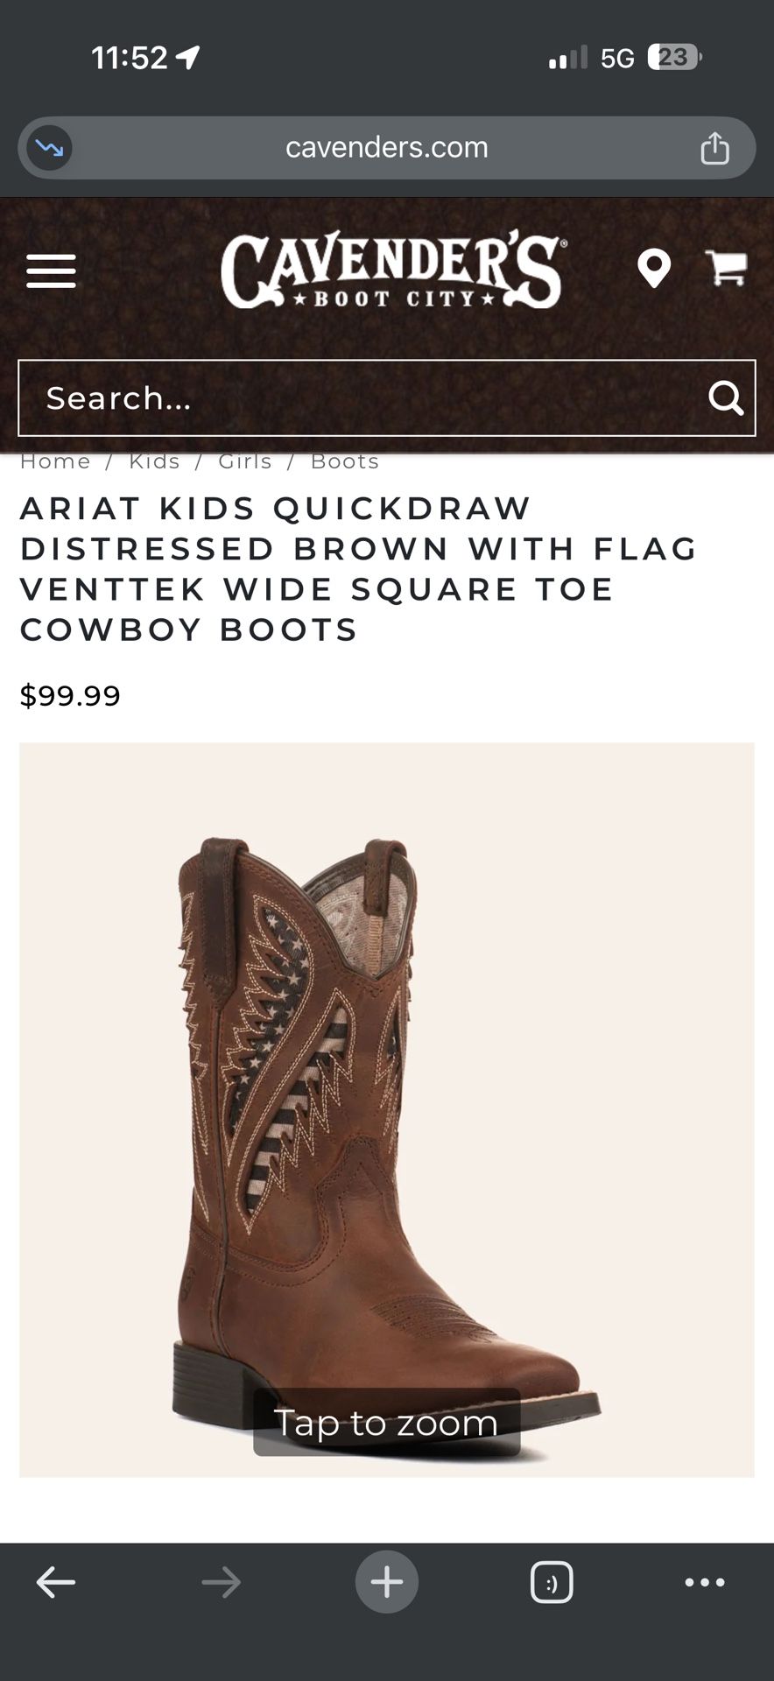774x1681 pixels.
Task: Focus the Search... input field
Action: pos(387,397)
